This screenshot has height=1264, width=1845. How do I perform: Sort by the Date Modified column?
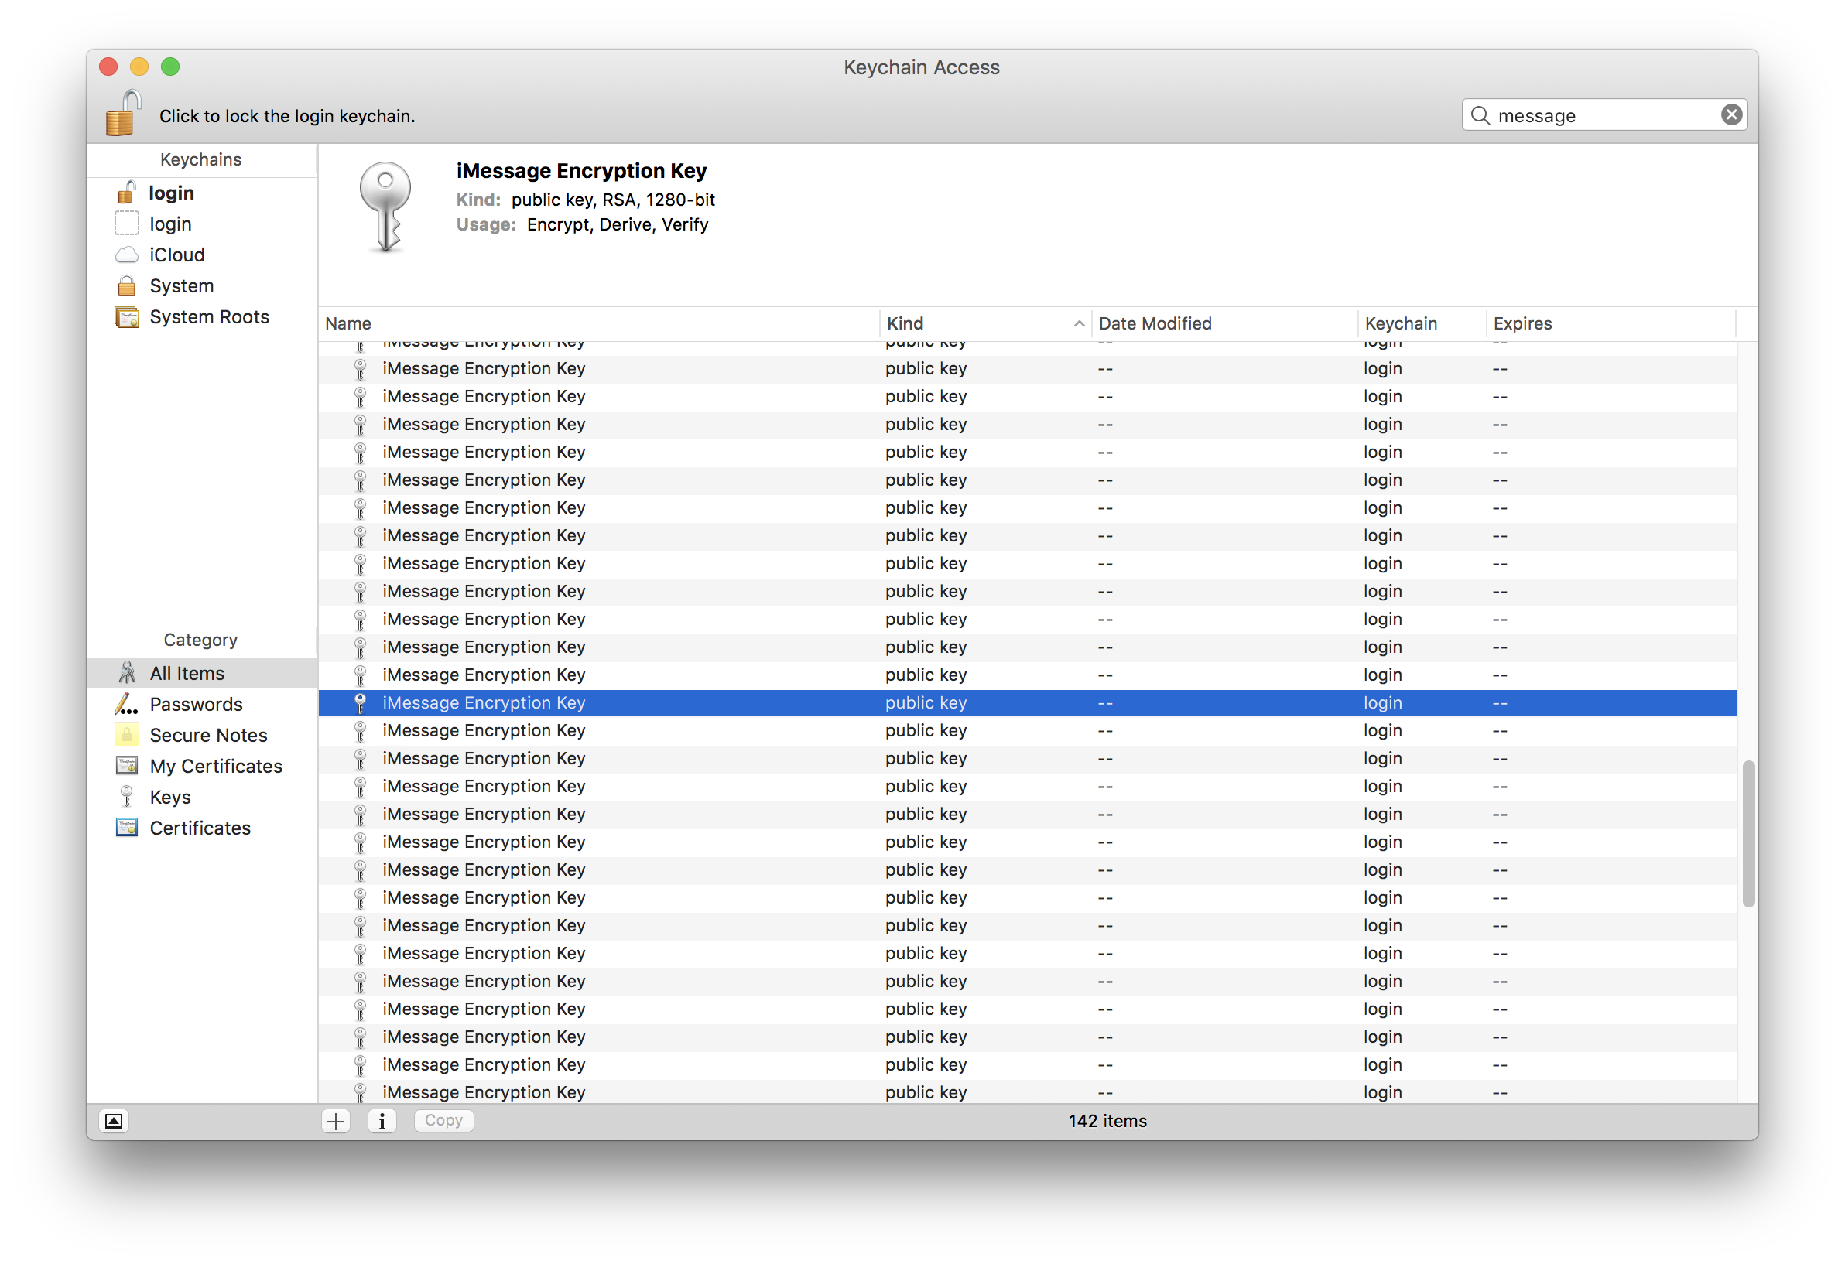click(1225, 324)
